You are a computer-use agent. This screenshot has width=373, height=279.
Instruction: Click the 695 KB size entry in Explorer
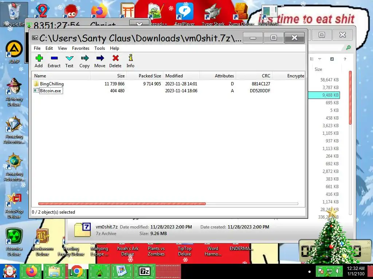332,103
